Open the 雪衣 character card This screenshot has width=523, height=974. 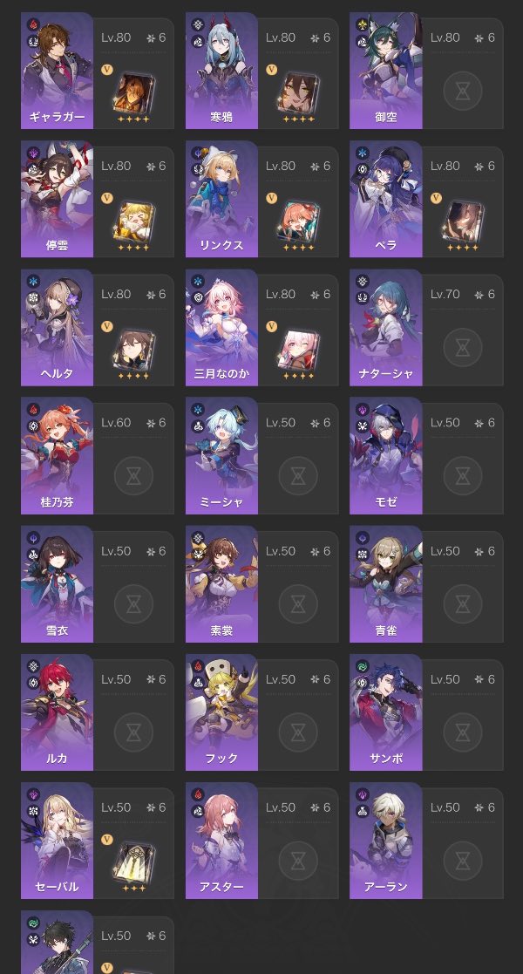point(98,584)
